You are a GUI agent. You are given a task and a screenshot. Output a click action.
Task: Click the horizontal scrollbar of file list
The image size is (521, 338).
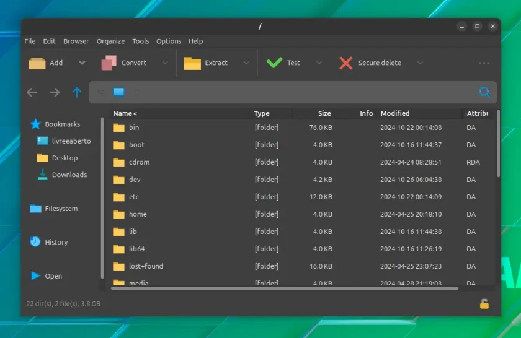click(x=285, y=288)
